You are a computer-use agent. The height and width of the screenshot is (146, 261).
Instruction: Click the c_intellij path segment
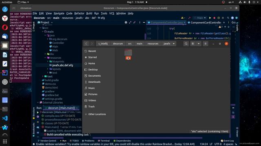(103, 44)
